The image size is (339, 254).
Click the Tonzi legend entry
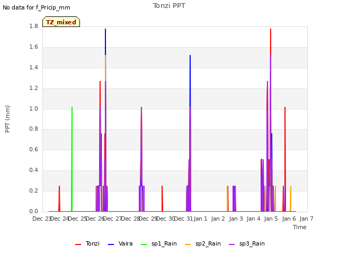point(87,243)
